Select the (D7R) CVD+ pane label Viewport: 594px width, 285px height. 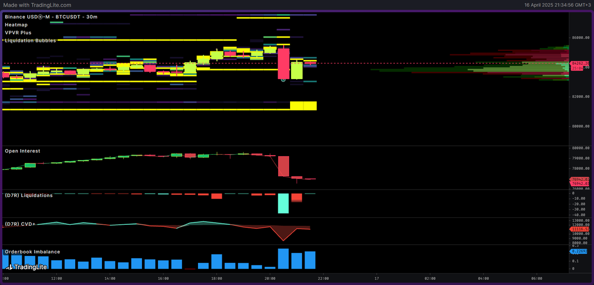tap(20, 224)
